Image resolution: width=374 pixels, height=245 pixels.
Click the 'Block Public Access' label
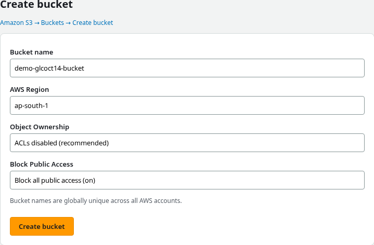click(x=42, y=165)
